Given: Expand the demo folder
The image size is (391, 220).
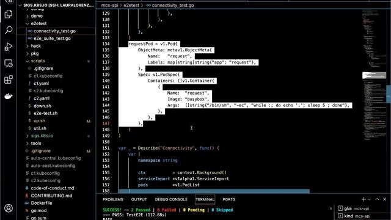Looking at the screenshot, I should pos(56,16).
